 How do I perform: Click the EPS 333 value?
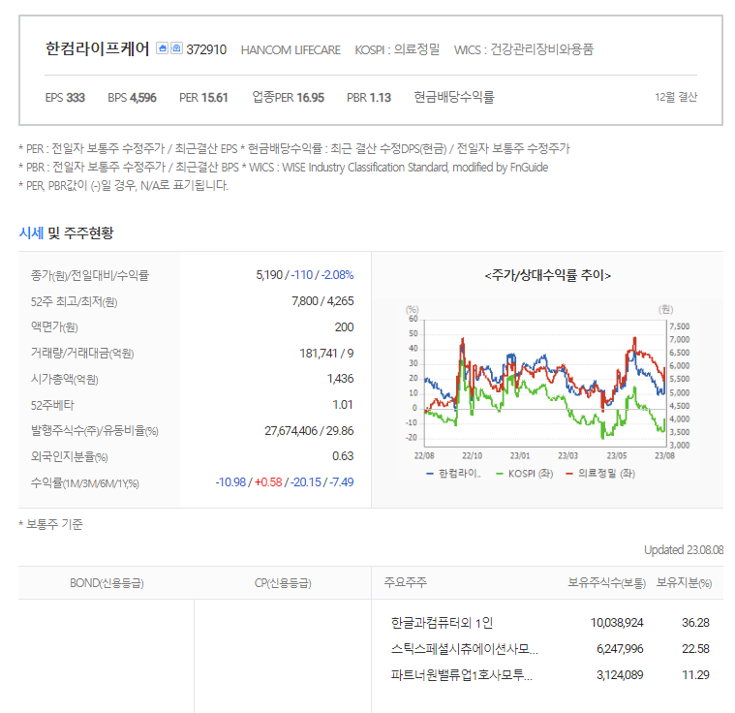65,98
